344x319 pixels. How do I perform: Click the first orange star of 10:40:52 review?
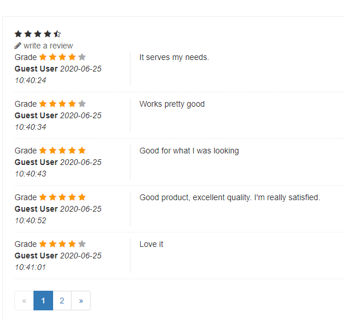43,197
